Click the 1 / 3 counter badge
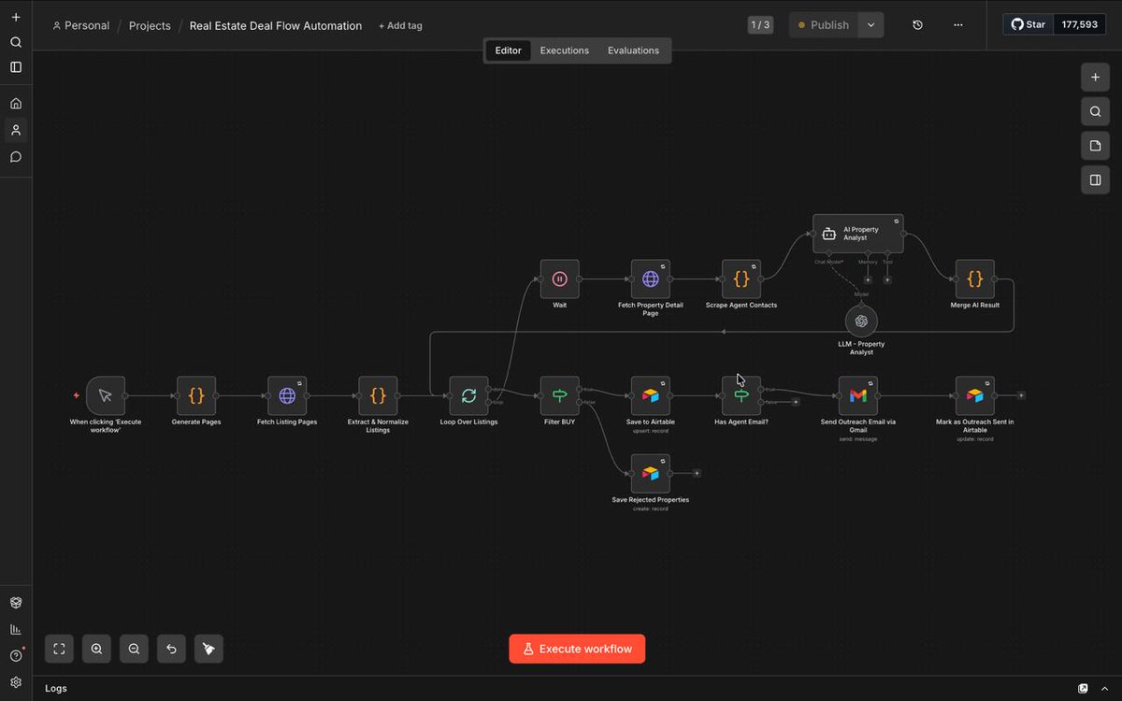This screenshot has width=1122, height=701. (760, 25)
